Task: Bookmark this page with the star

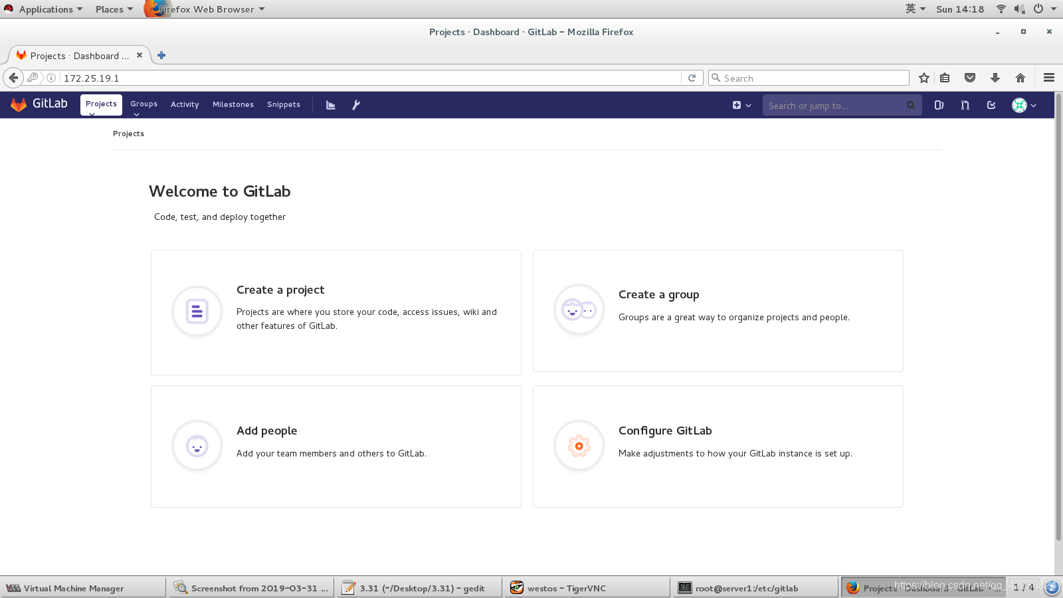Action: (x=923, y=78)
